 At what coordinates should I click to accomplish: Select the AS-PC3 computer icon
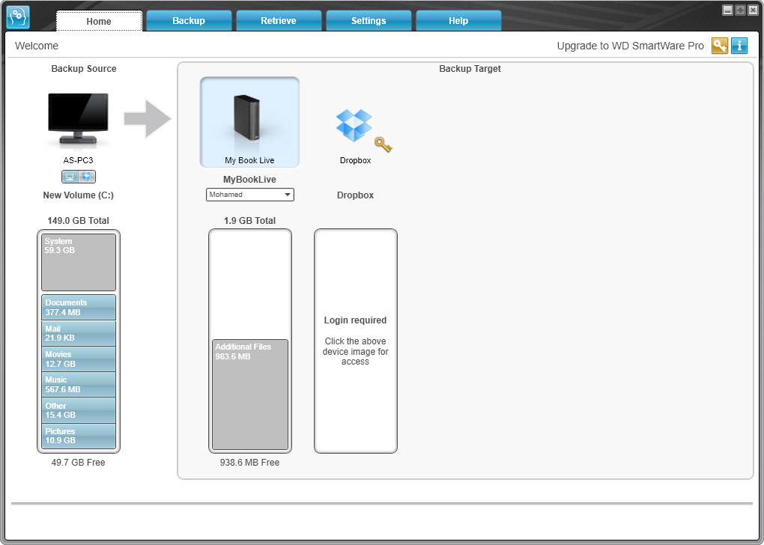(78, 120)
